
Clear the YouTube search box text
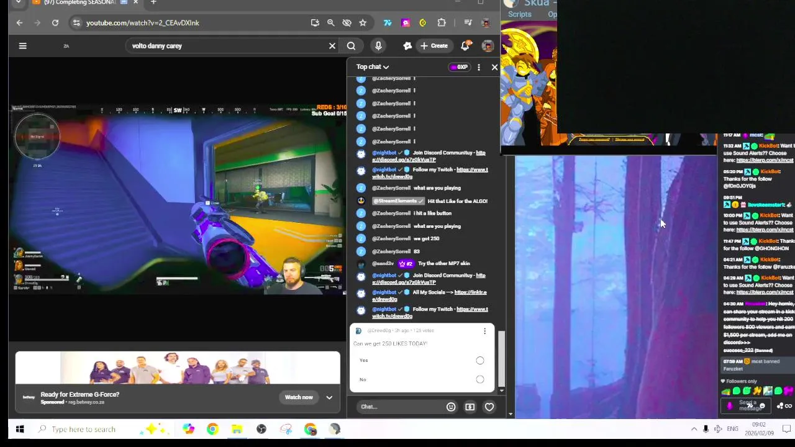(332, 45)
